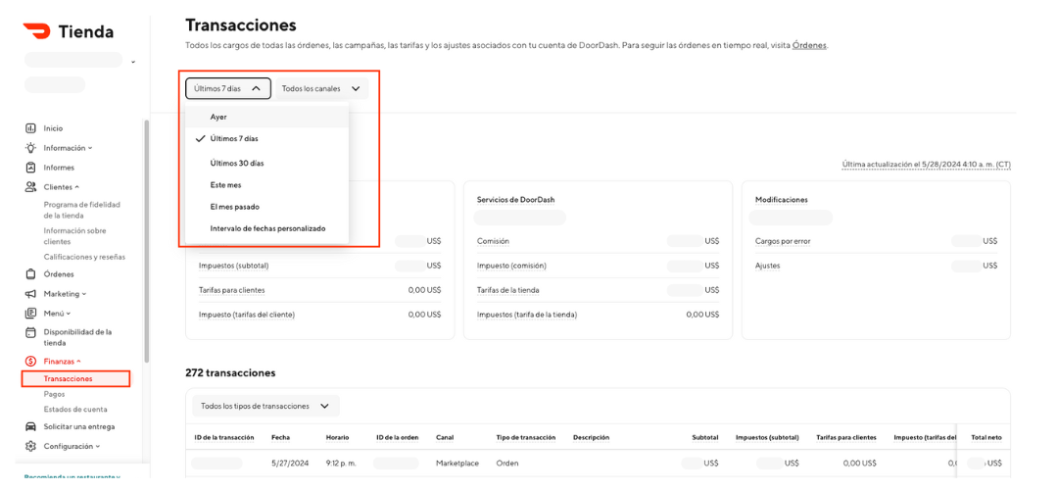Open Información sobre clientes
The width and height of the screenshot is (1058, 490).
[74, 236]
